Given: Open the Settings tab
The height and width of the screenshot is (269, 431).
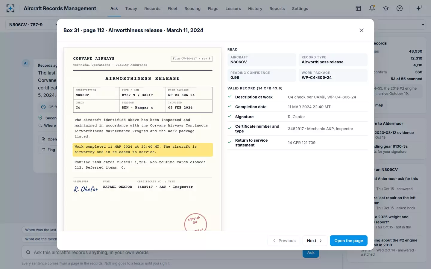Looking at the screenshot, I should 300,8.
